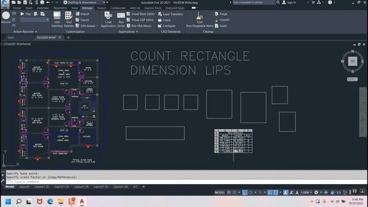Switch to the A3 layout tab
This screenshot has width=368, height=207.
tap(135, 187)
